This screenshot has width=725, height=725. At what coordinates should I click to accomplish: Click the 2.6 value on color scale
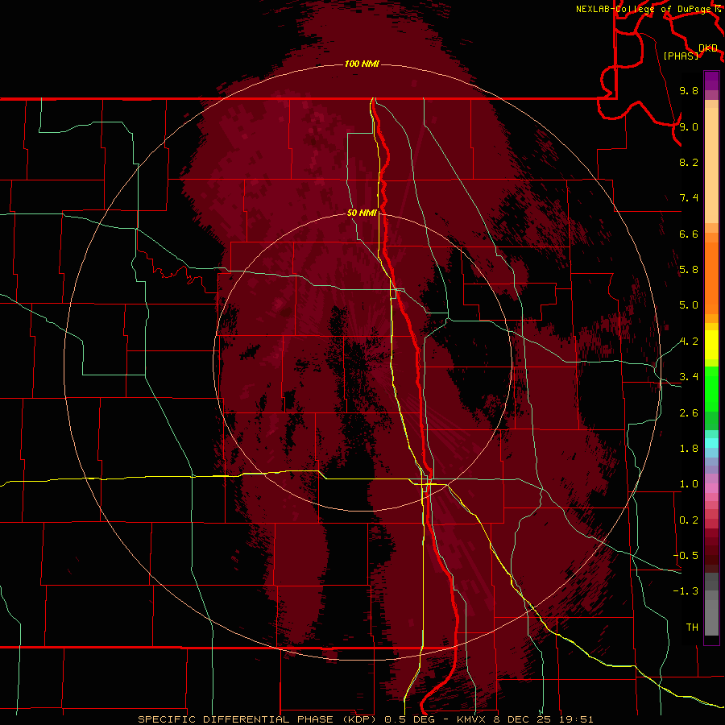[689, 413]
